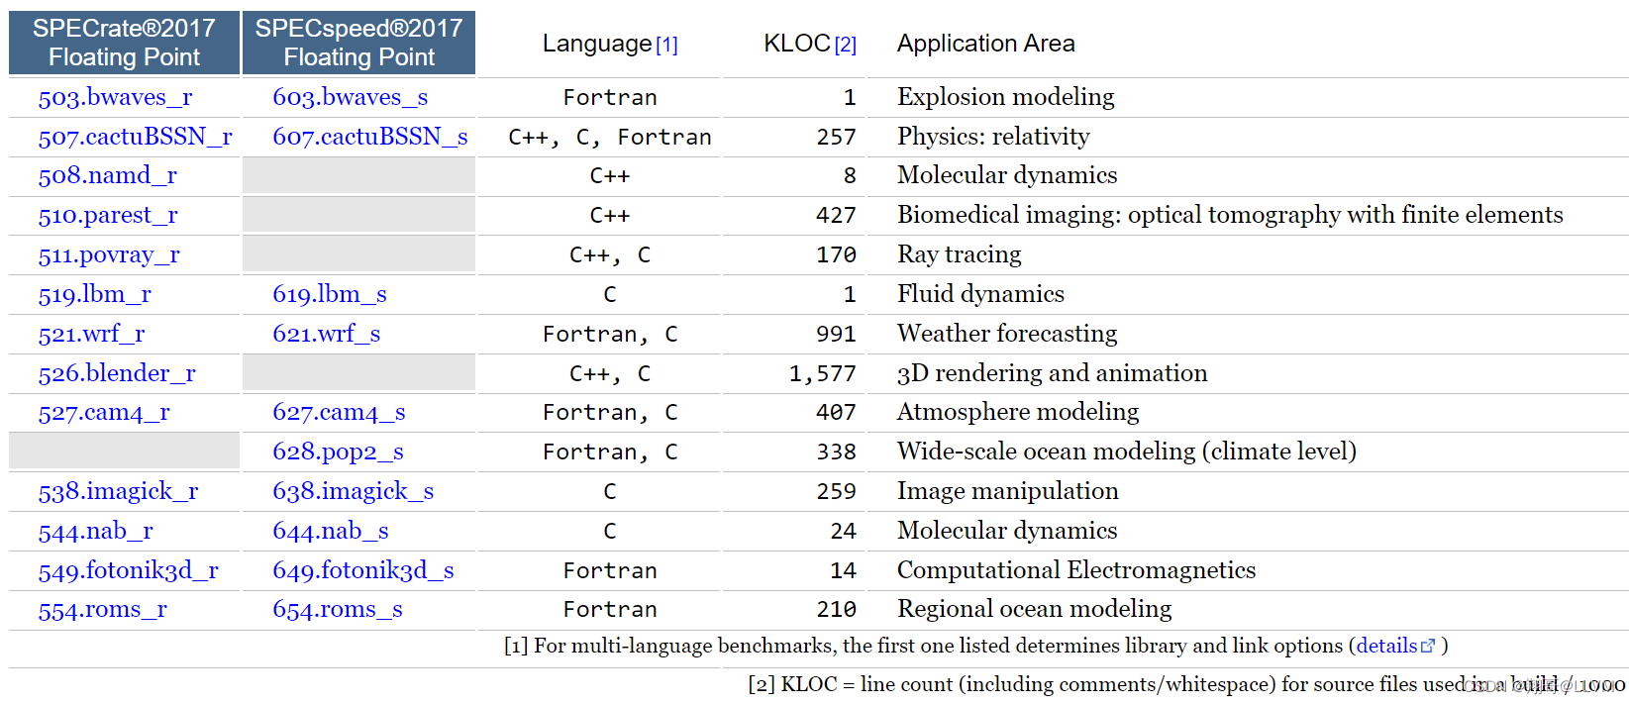The height and width of the screenshot is (704, 1629).
Task: Click Wide-scale ocean modeling description
Action: click(x=1127, y=452)
